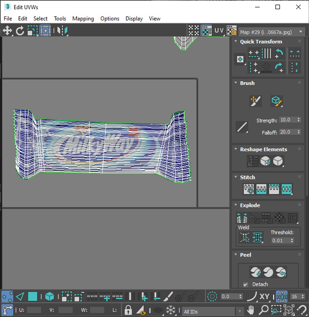Click the Space Vertically icon
Image resolution: width=309 pixels, height=317 pixels.
tap(295, 68)
